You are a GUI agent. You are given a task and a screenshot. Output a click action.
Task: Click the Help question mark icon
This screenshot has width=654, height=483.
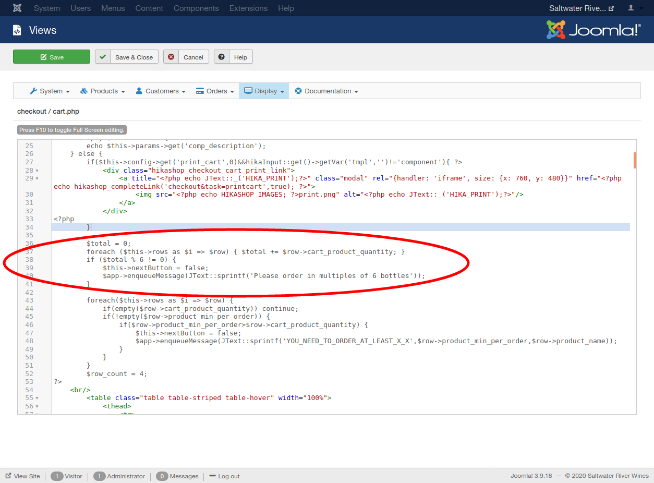[x=222, y=57]
